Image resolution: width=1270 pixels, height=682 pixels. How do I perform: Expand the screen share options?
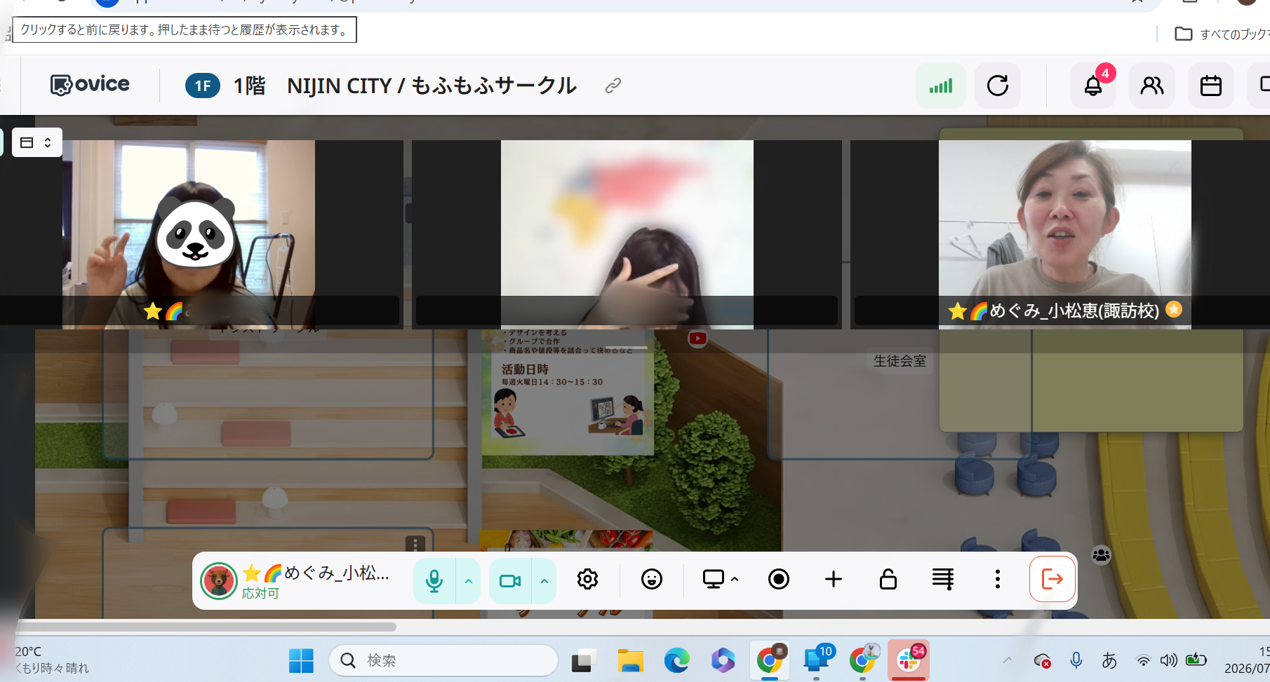pos(721,579)
